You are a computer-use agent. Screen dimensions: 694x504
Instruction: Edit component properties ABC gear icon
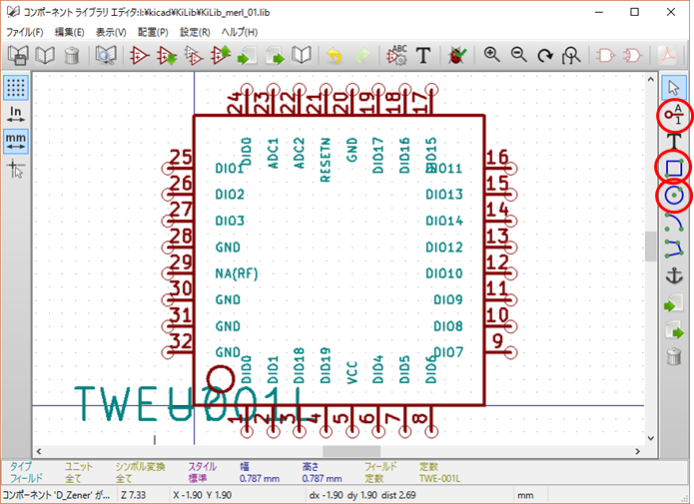[x=396, y=56]
